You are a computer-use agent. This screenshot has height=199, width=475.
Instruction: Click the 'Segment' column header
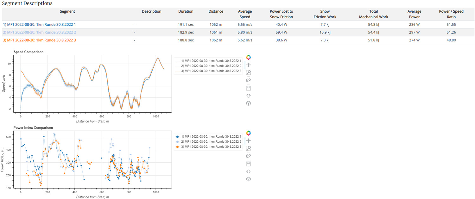[67, 11]
